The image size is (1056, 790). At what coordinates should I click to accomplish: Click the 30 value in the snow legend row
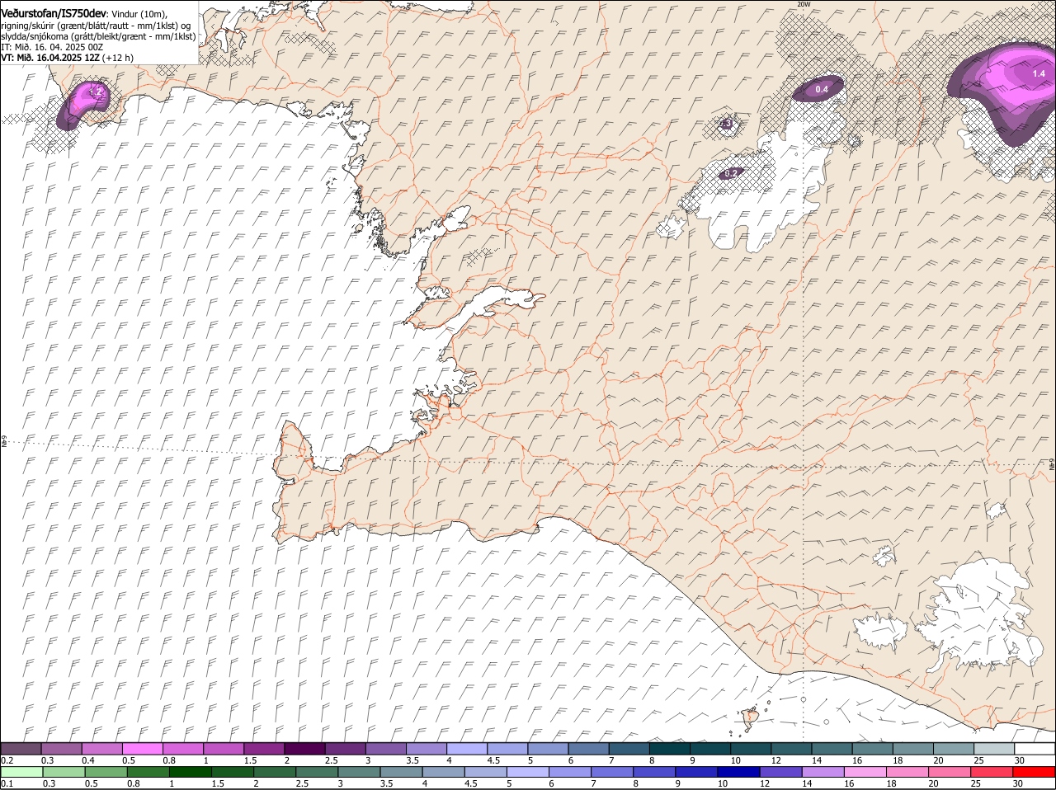coord(1020,760)
